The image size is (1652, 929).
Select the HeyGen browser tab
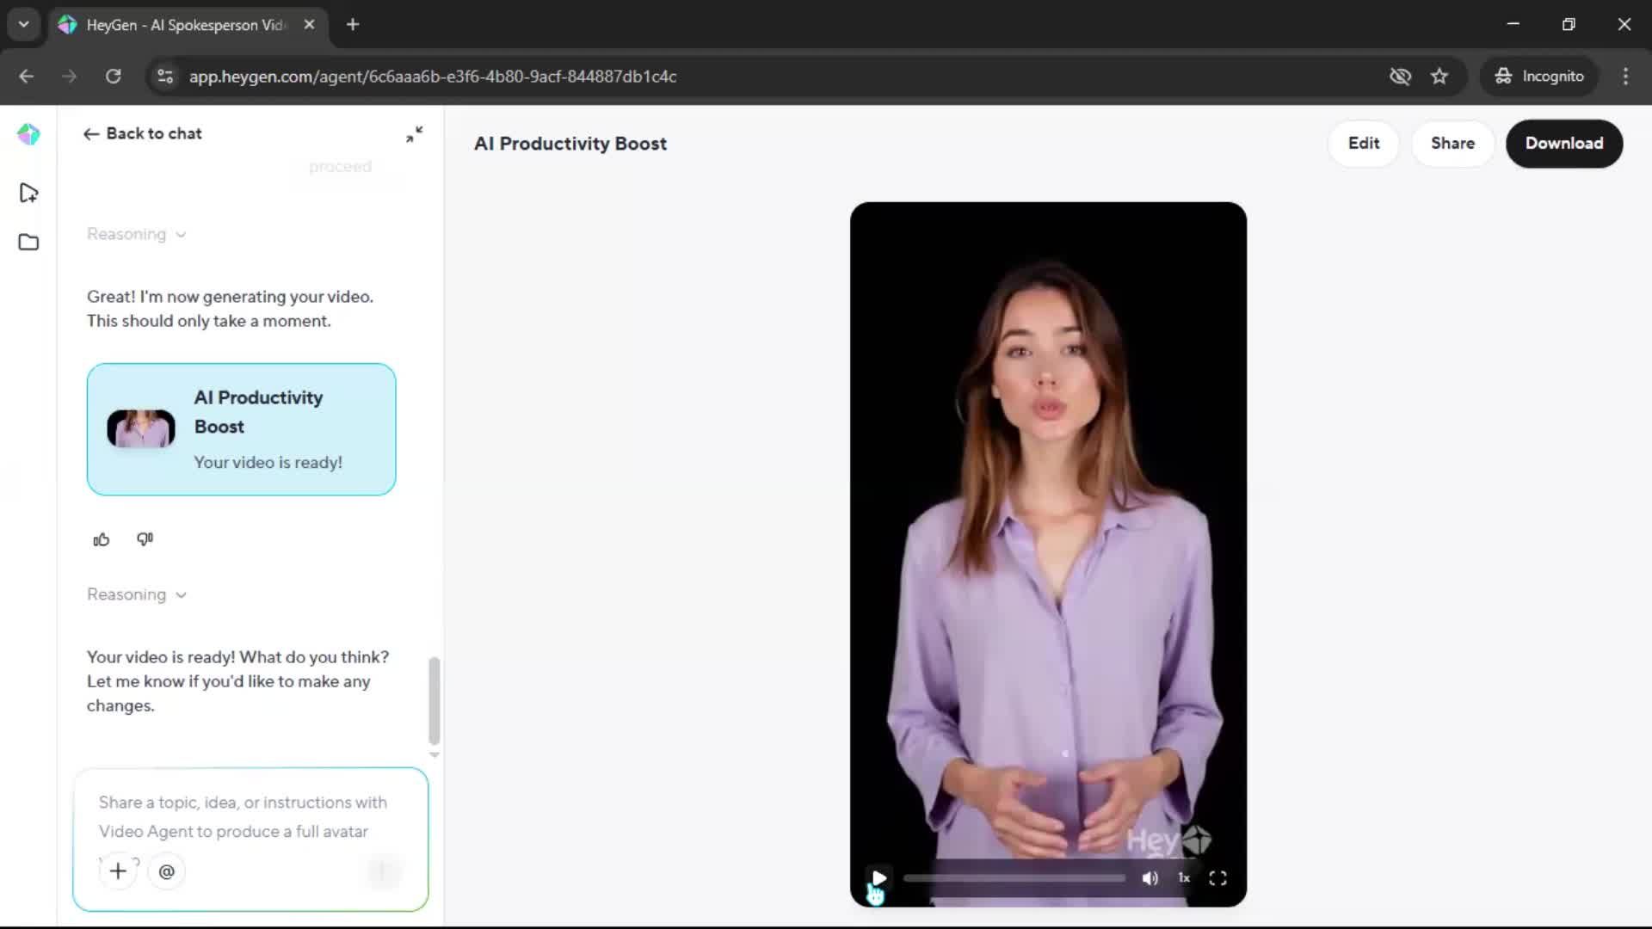[x=185, y=25]
